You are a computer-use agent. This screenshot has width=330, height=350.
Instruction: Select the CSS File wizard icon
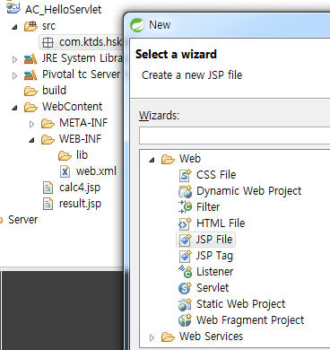185,175
